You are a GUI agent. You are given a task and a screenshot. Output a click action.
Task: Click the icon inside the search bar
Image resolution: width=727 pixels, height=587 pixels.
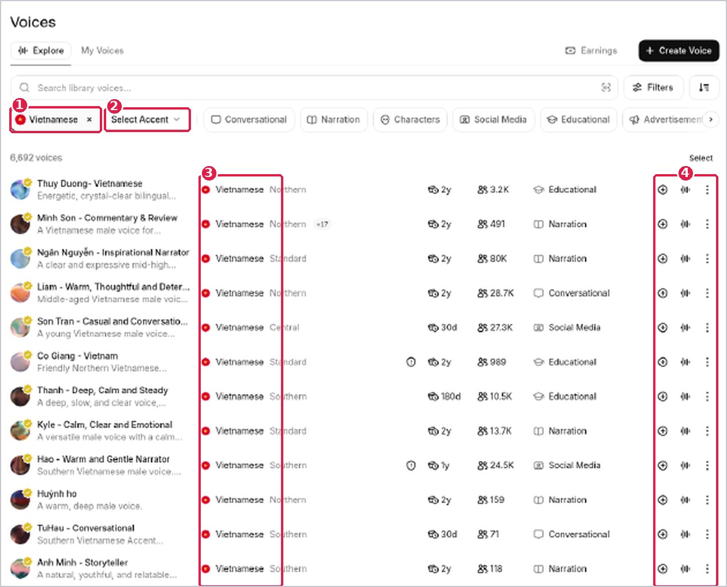click(x=606, y=88)
